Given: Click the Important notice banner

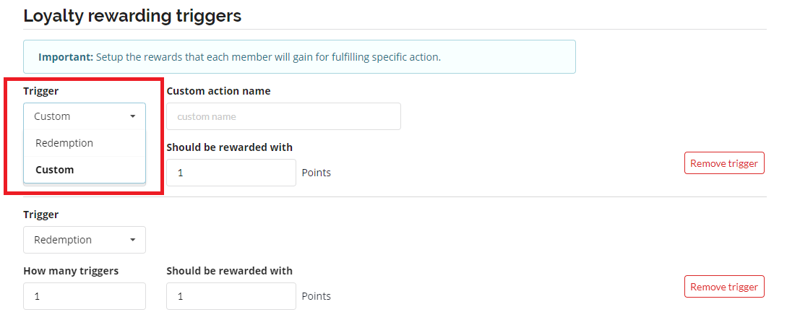Looking at the screenshot, I should pos(299,56).
